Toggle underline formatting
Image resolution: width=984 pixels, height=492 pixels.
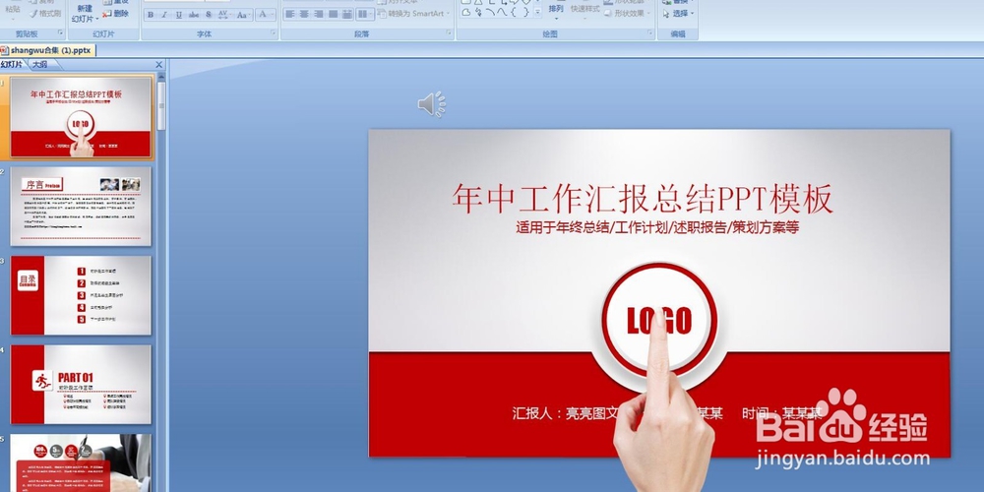[179, 15]
